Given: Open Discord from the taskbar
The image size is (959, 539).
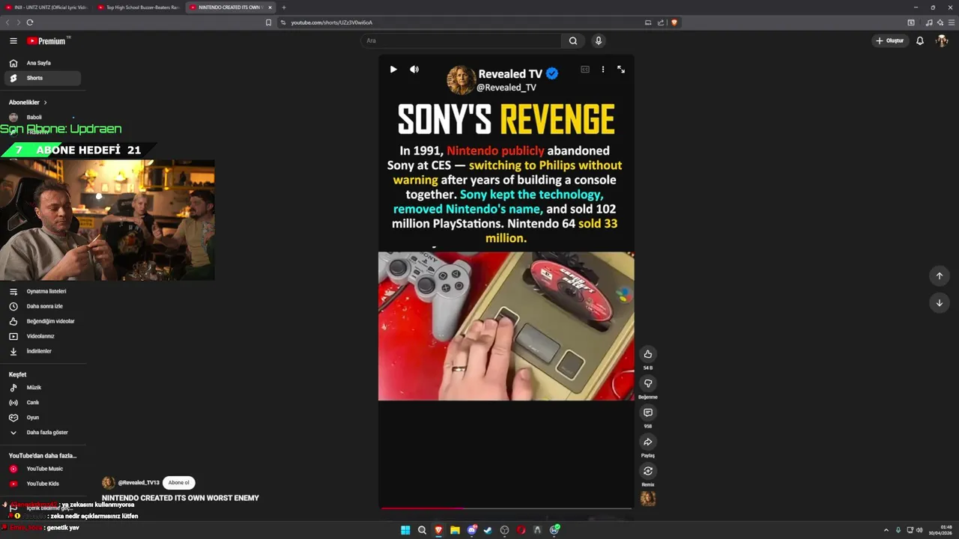Looking at the screenshot, I should pos(471,530).
